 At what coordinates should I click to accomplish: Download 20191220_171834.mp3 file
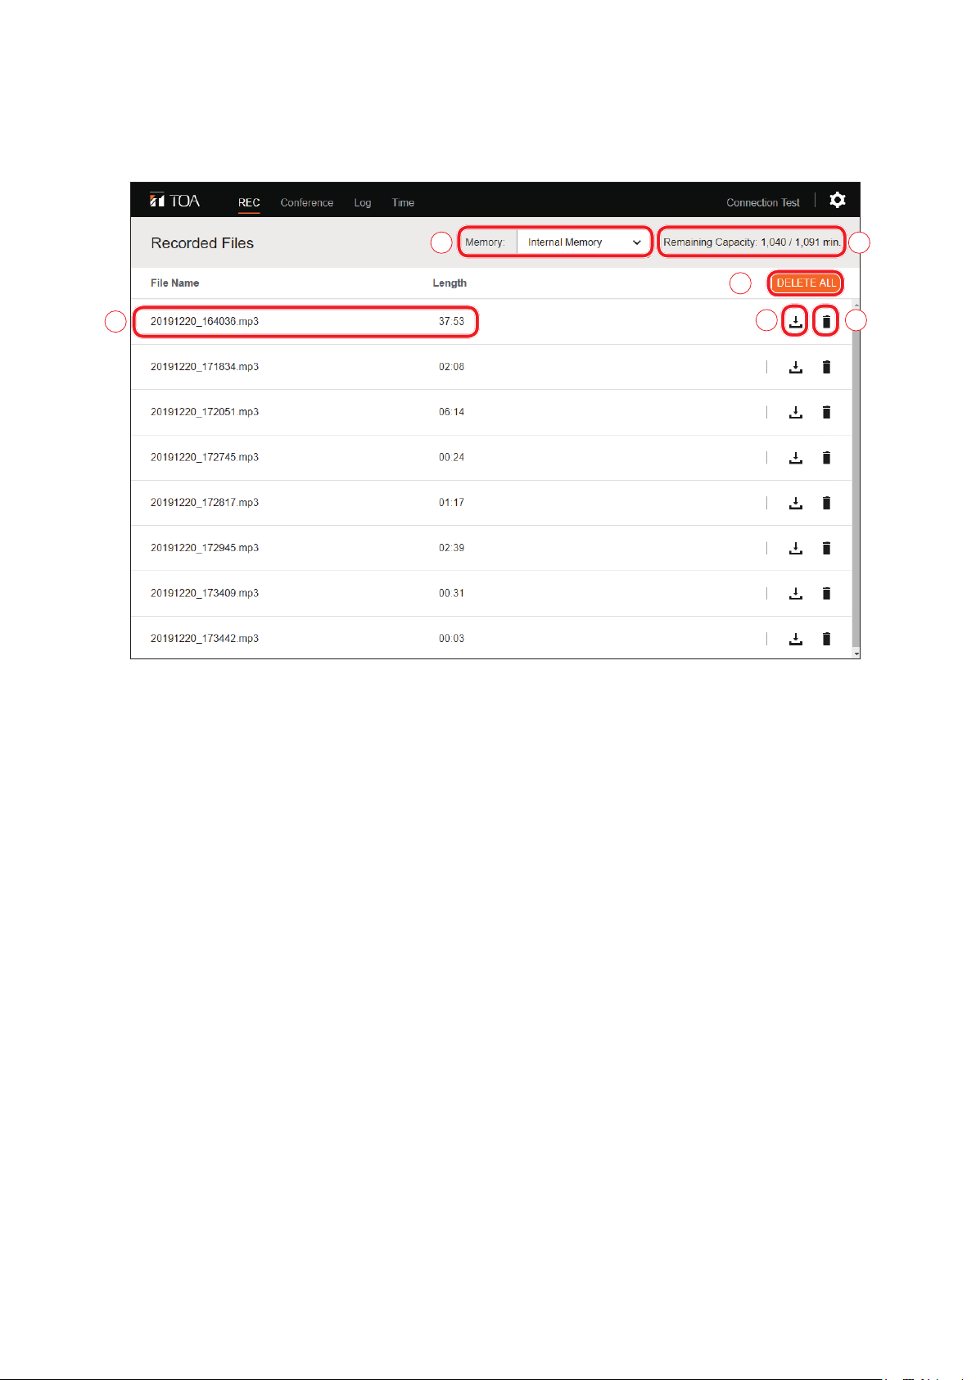coord(795,367)
